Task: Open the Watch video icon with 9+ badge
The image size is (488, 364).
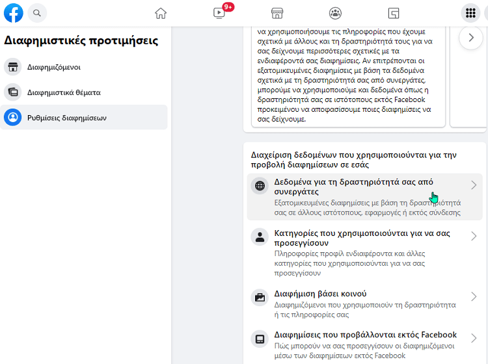Action: click(219, 14)
